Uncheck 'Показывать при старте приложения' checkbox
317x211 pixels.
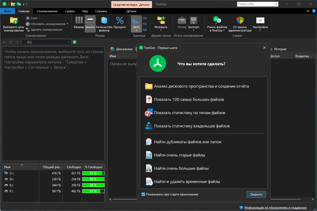pyautogui.click(x=143, y=194)
